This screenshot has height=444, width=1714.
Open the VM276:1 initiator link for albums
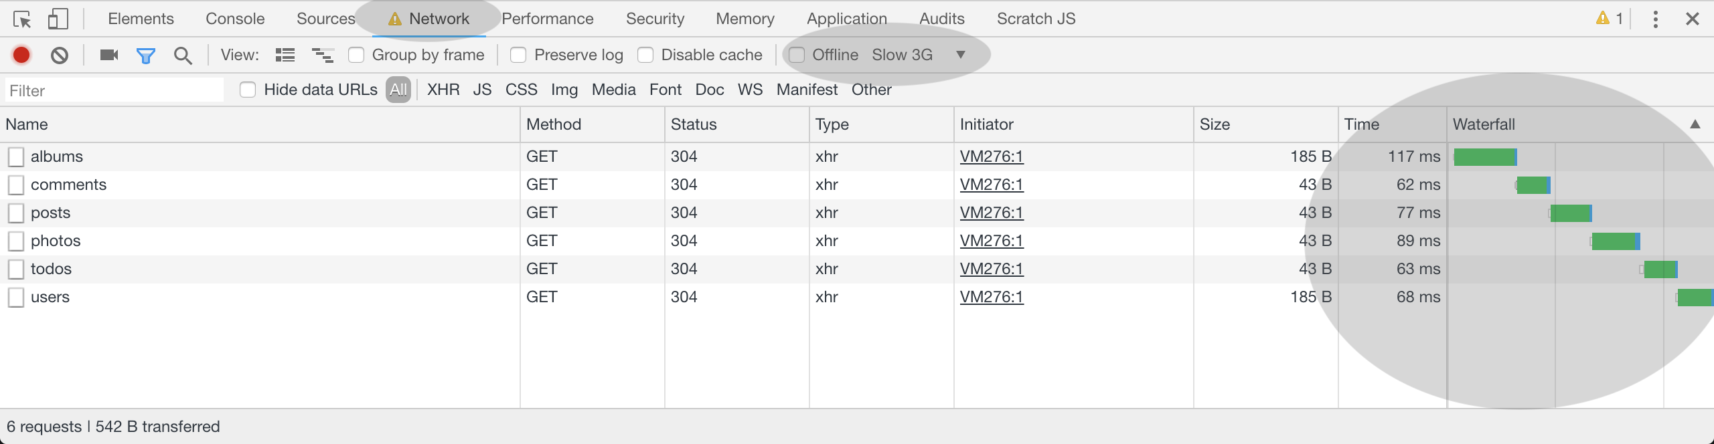(991, 156)
